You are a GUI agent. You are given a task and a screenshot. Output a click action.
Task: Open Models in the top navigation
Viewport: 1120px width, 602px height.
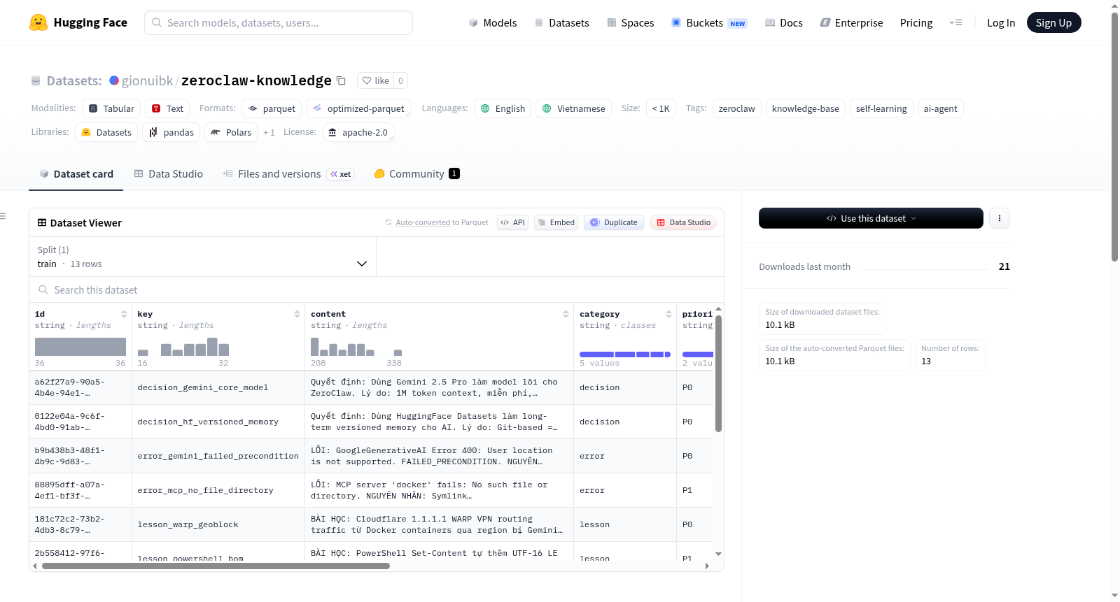tap(493, 22)
